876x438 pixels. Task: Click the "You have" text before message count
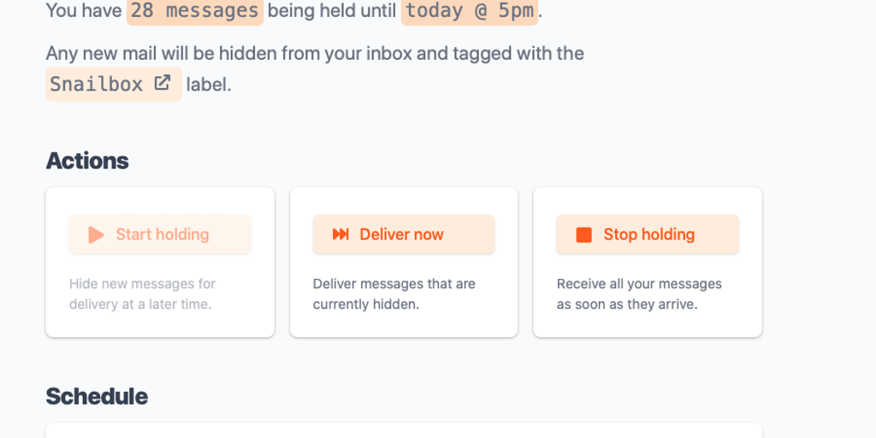tap(84, 11)
